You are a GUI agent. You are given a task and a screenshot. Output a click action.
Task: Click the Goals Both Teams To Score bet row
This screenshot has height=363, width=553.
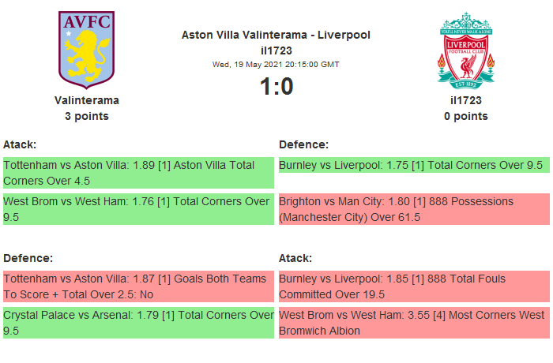click(137, 286)
